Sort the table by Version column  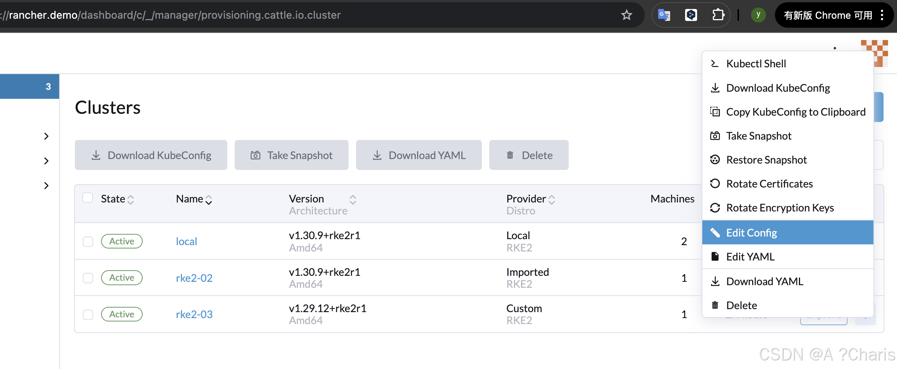(322, 199)
